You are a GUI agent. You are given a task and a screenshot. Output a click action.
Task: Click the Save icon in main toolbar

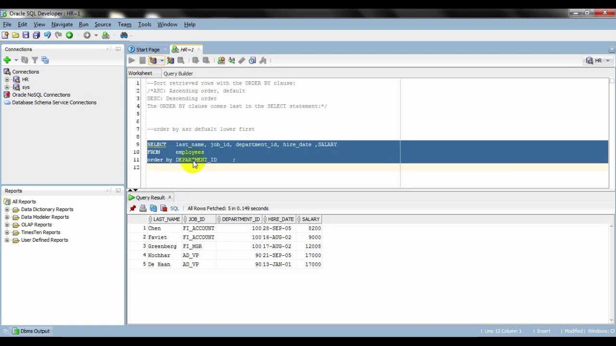[x=26, y=35]
